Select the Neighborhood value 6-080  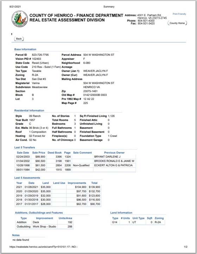(87, 63)
